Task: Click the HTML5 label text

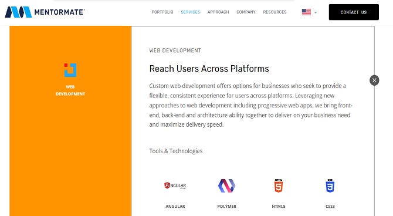Action: coord(279,206)
